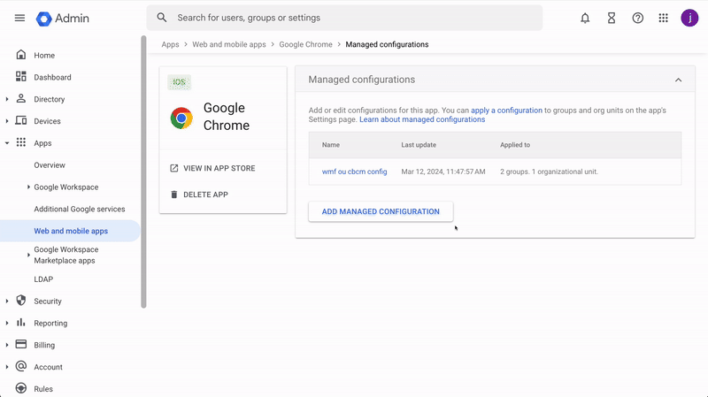
Task: Expand the Google Workspace submenu arrow
Action: point(28,187)
